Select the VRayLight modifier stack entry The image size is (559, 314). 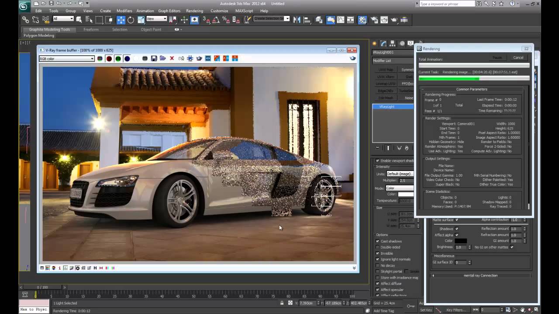[x=386, y=106]
